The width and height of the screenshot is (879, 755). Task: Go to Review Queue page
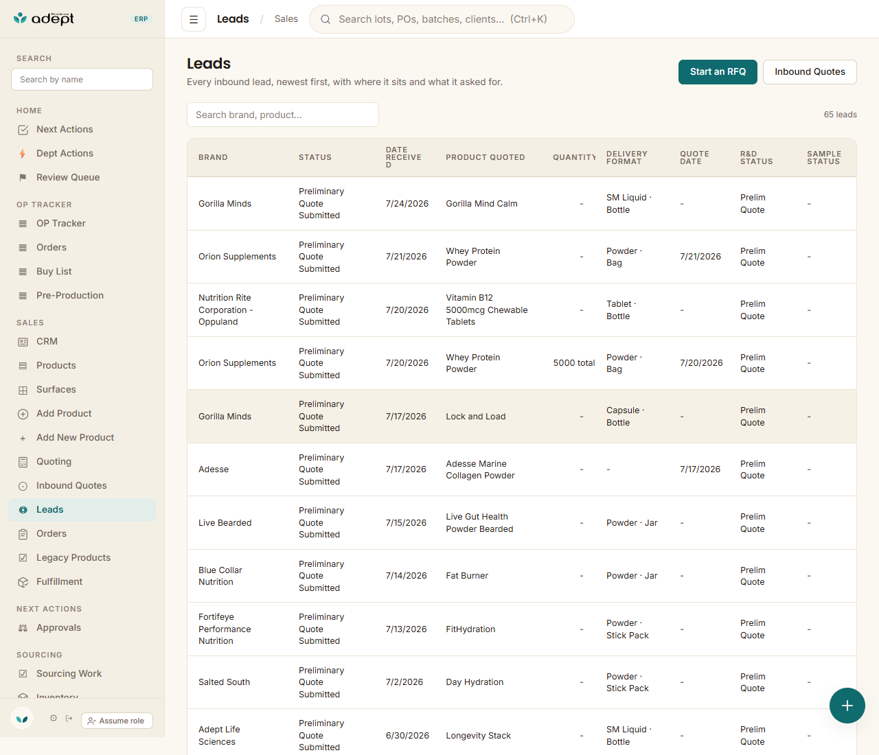(x=82, y=178)
